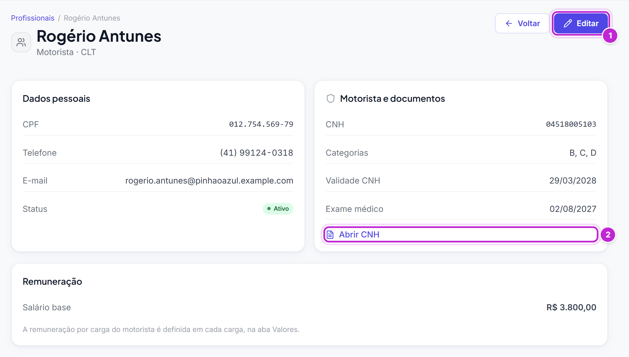
Task: Click the Motorista e documentos heading
Action: [x=393, y=99]
